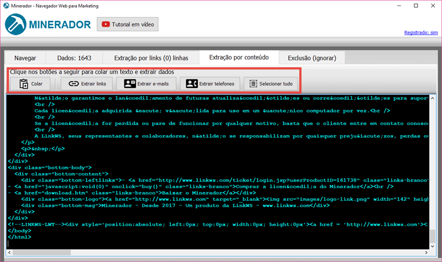
Task: Click the Colar clipboard icon
Action: click(24, 84)
